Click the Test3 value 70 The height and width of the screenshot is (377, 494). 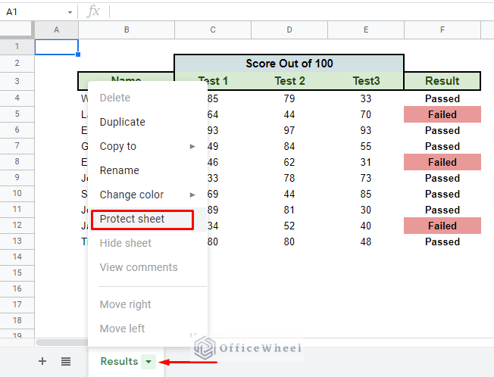pyautogui.click(x=366, y=114)
